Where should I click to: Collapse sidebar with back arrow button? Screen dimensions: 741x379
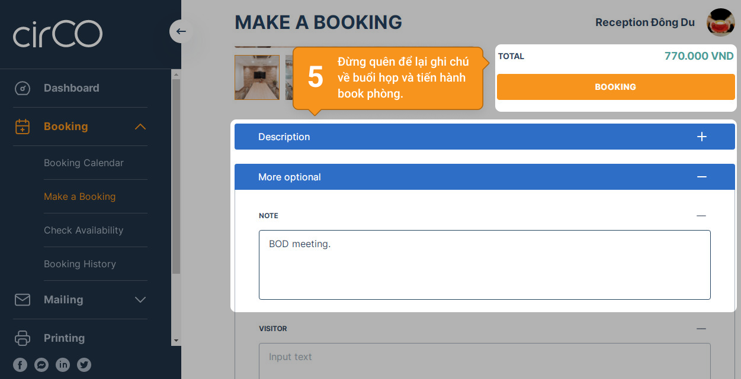(181, 31)
